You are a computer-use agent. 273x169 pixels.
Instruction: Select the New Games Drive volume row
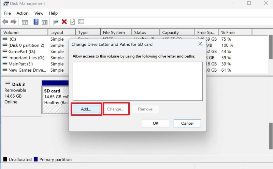point(27,70)
